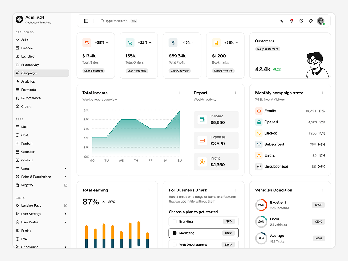Click the E-Commerce cart icon
Screen dimensions: 348x261
coord(17,98)
